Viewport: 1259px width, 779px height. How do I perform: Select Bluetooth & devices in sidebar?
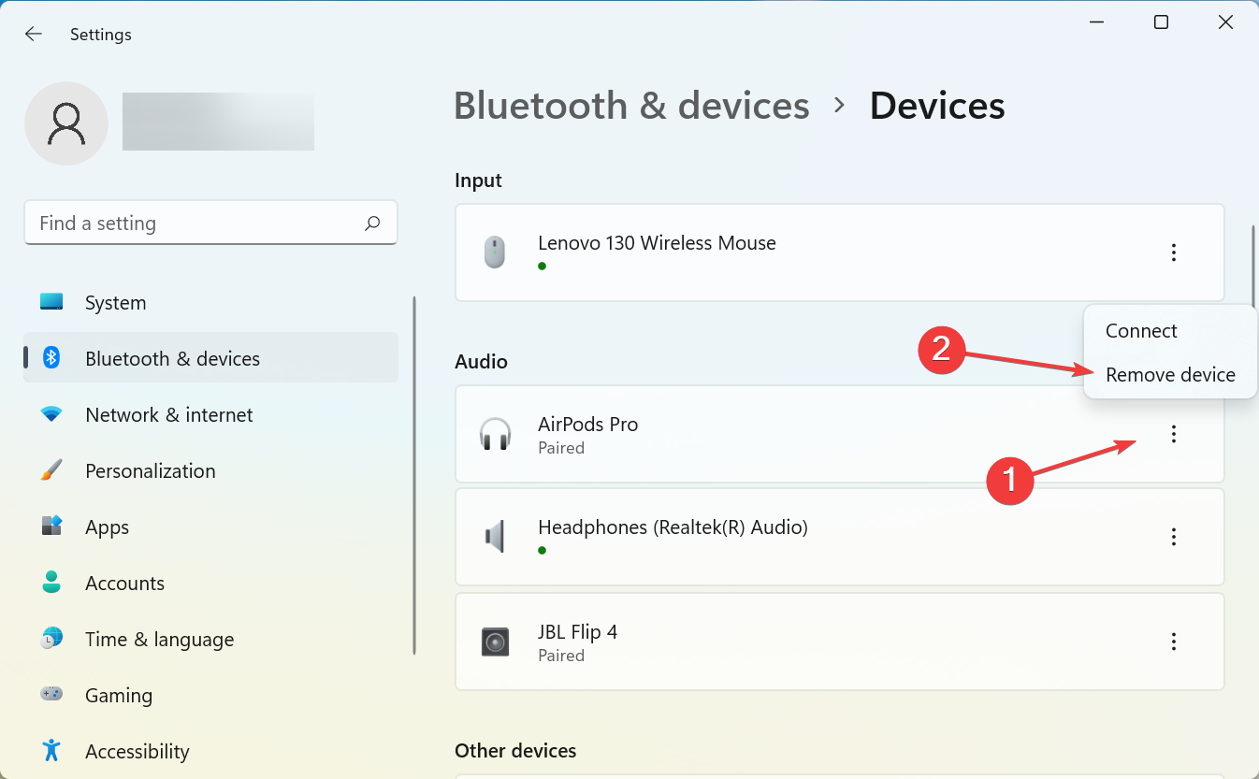(210, 358)
